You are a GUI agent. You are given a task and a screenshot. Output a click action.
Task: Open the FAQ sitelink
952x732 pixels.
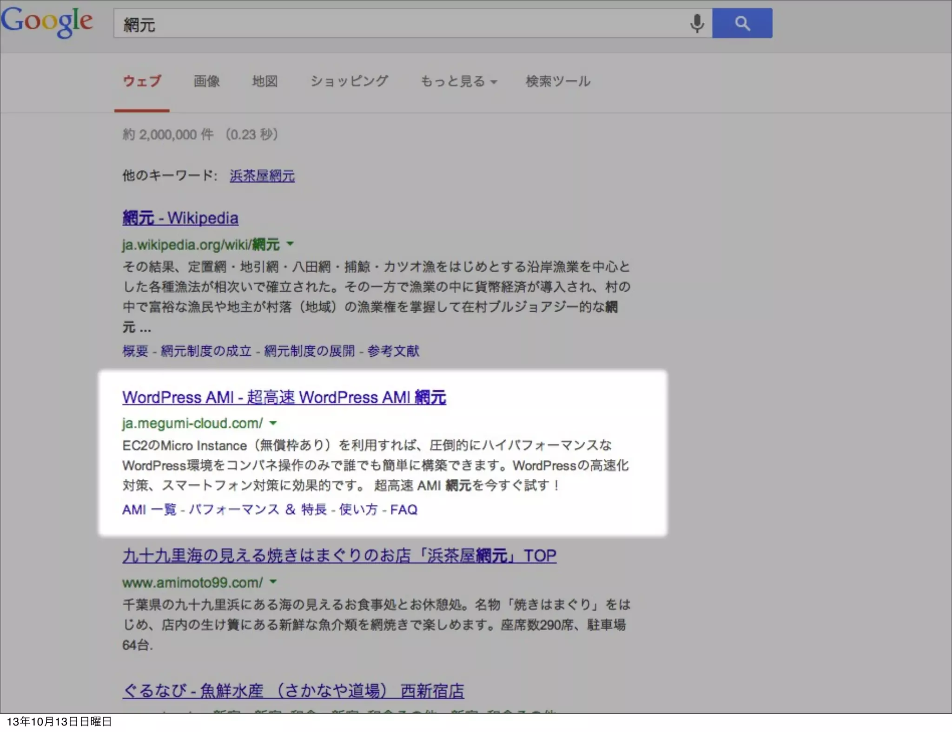tap(403, 510)
